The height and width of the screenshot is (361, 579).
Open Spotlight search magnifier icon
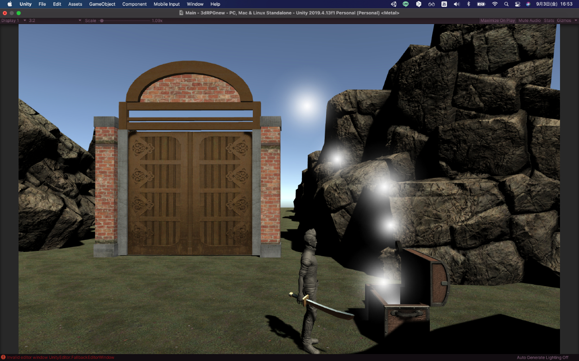(506, 4)
